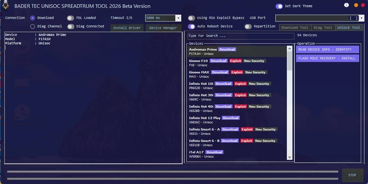This screenshot has height=184, width=368.
Task: Turn off Auto Reboot Device switch
Action: pos(191,26)
